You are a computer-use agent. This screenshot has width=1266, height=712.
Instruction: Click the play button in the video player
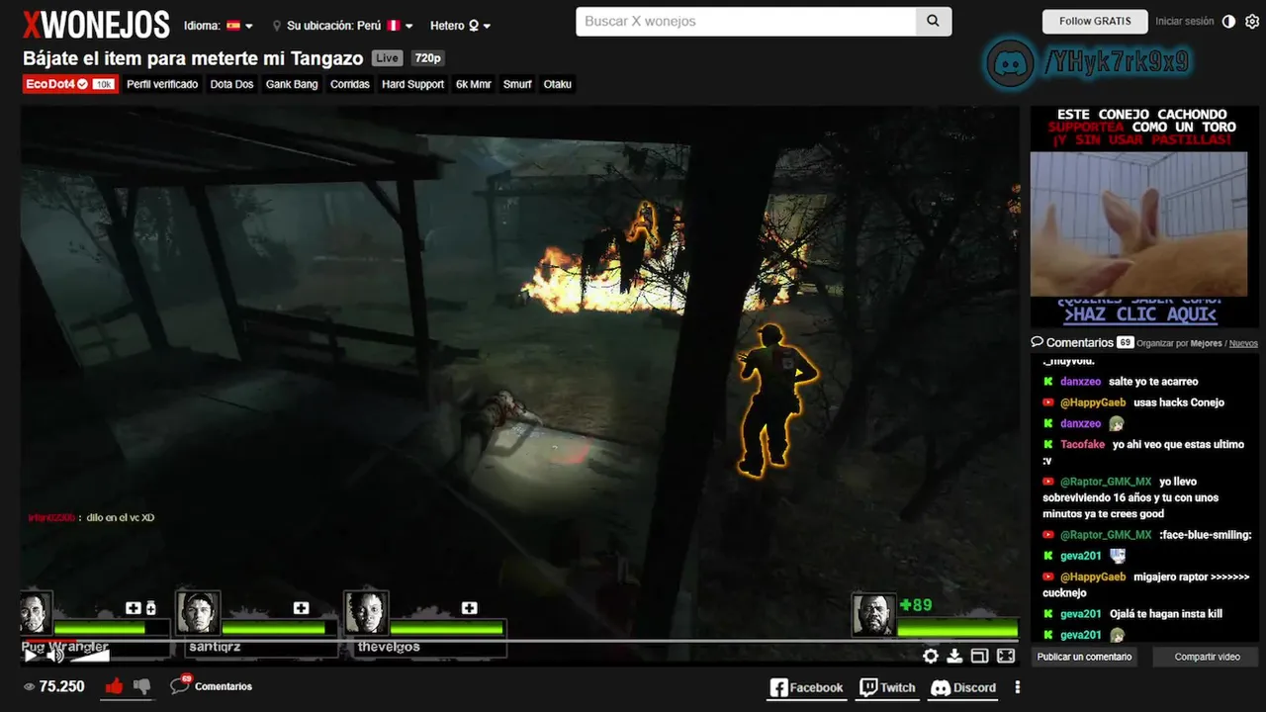pos(31,654)
